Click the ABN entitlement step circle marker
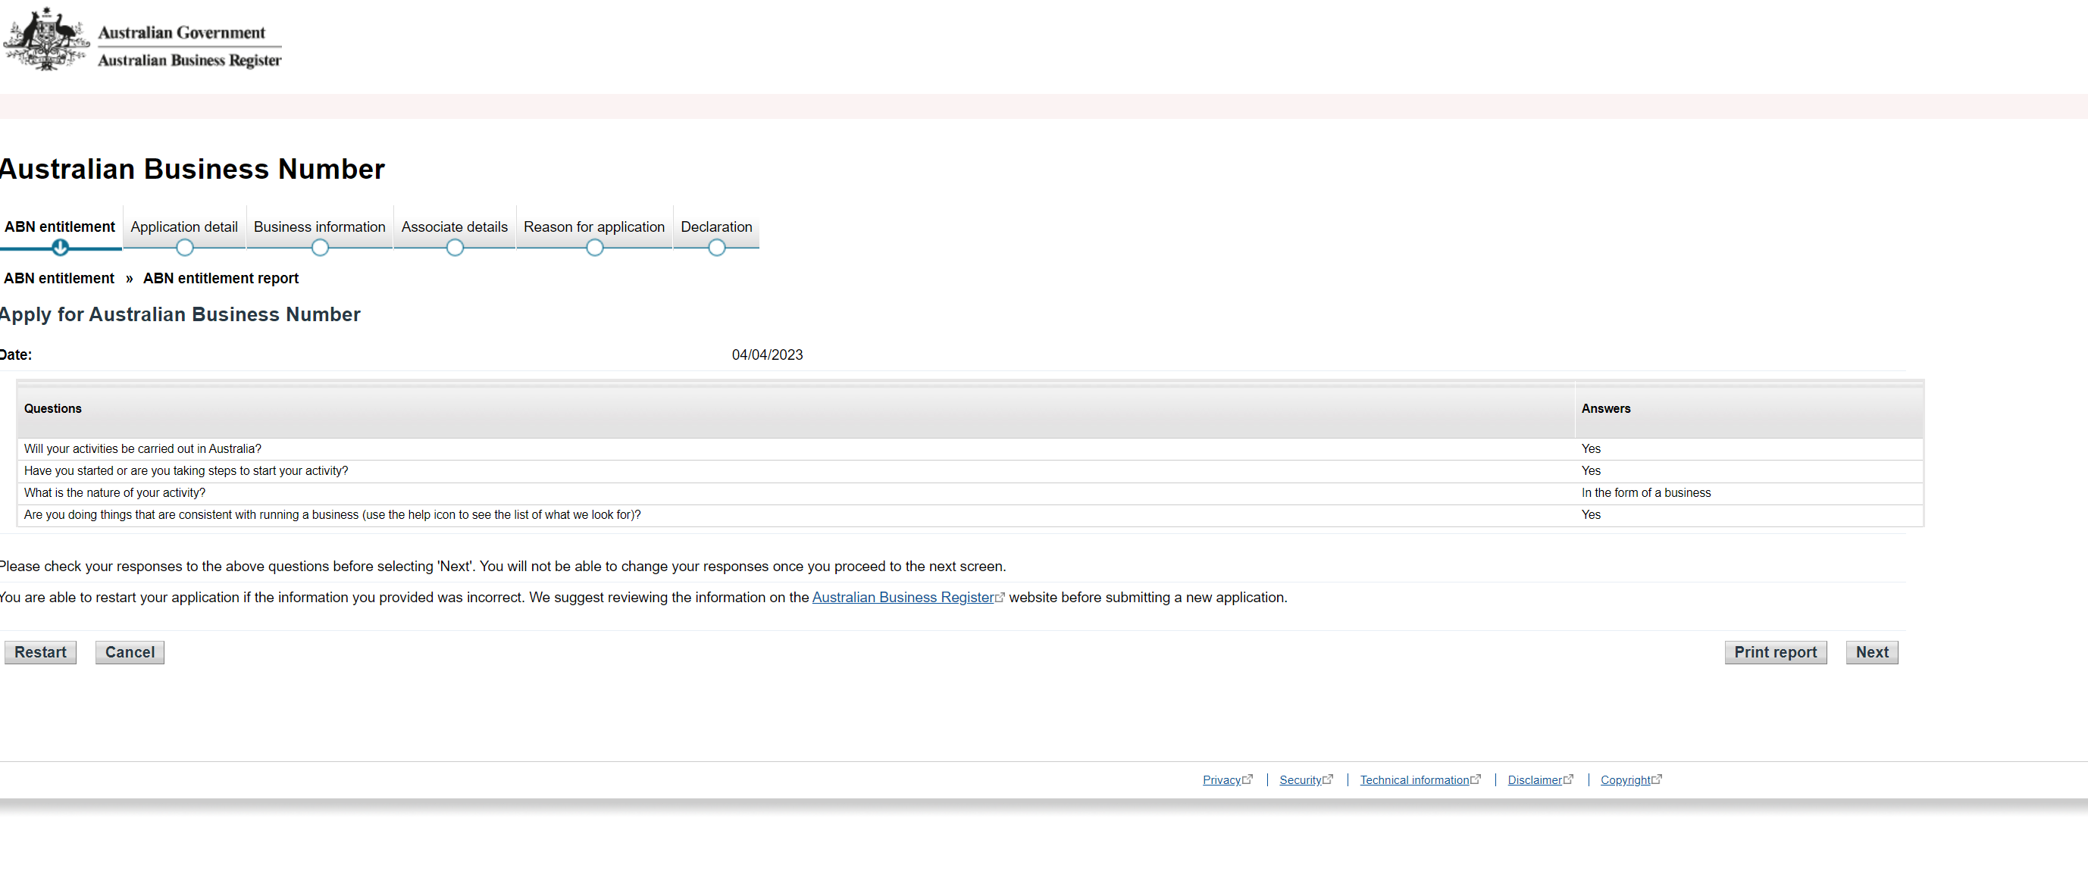This screenshot has height=887, width=2088. coord(60,247)
